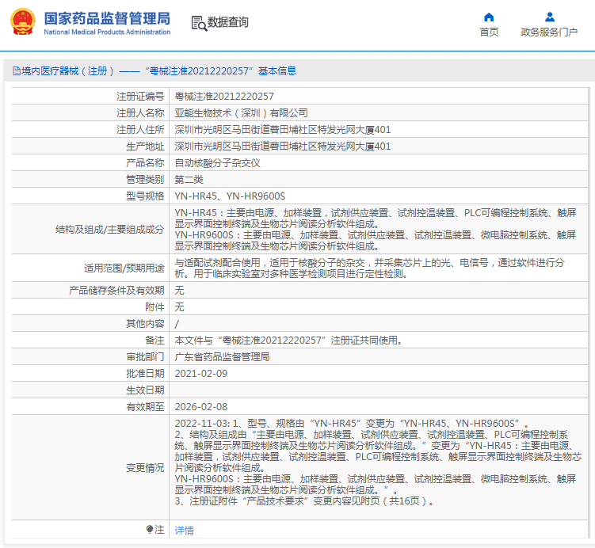Click the 政务服务门户 text link
Screen dimensions: 595x548
[x=549, y=32]
